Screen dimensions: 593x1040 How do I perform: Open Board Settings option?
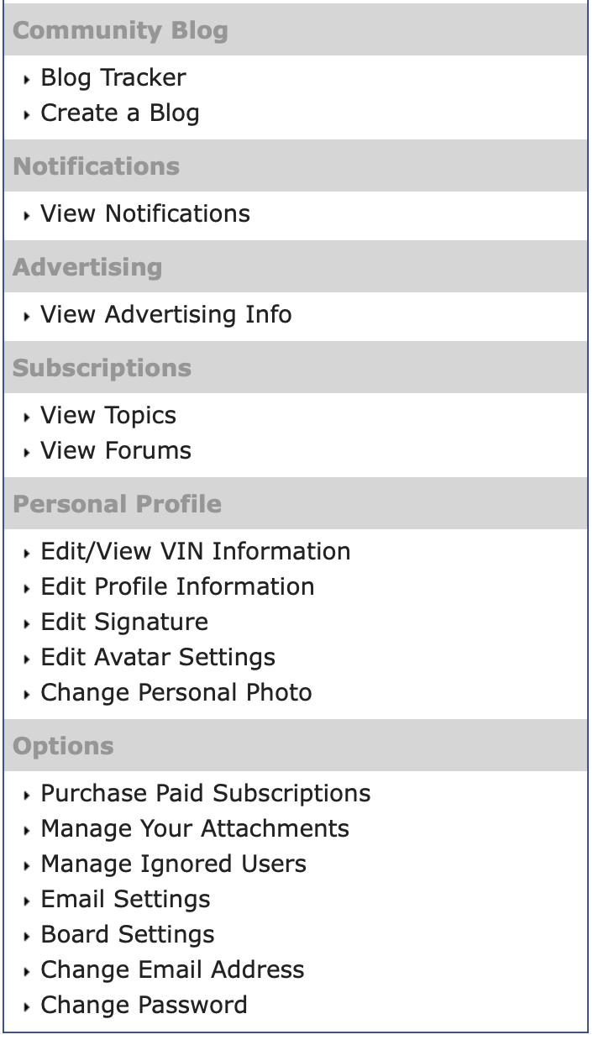[128, 935]
